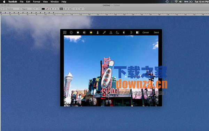The image size is (209, 131).
Task: Open the font size combo box
Action: [x=37, y=9]
